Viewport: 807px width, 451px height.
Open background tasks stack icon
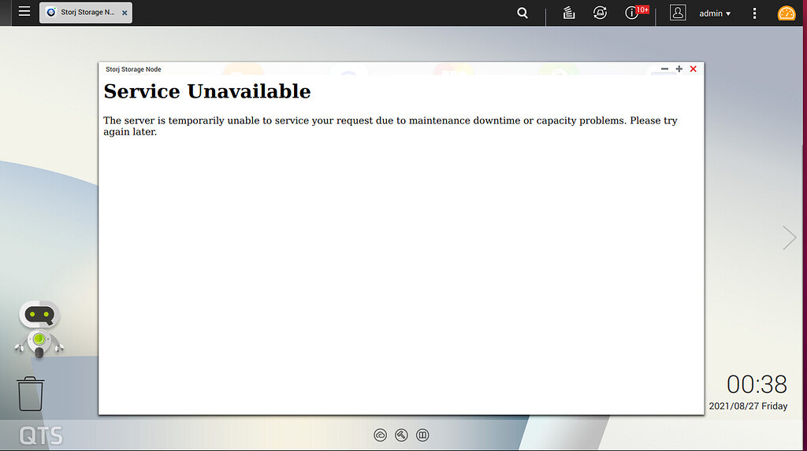(x=569, y=13)
